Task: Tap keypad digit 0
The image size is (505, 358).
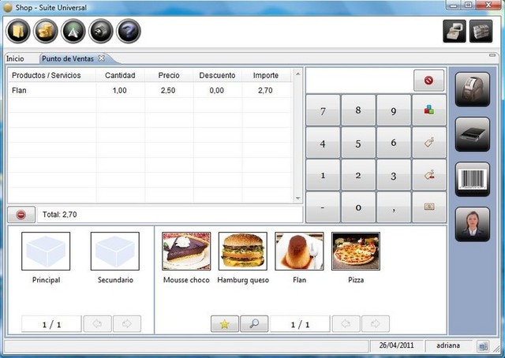Action: pyautogui.click(x=358, y=207)
